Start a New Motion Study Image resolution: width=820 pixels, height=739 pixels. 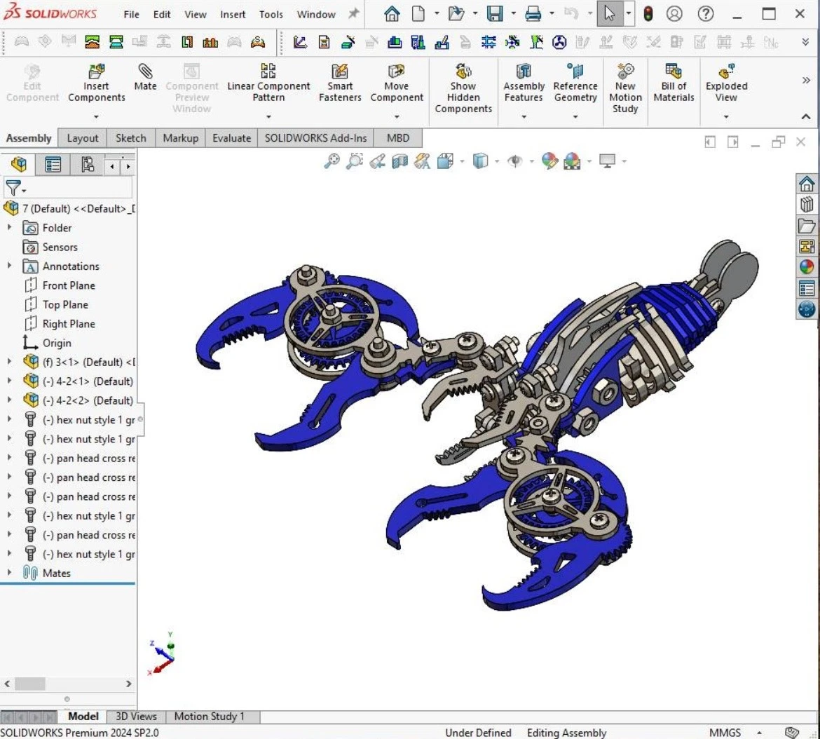pos(625,72)
